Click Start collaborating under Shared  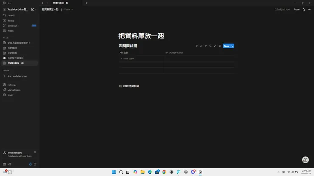(20, 76)
